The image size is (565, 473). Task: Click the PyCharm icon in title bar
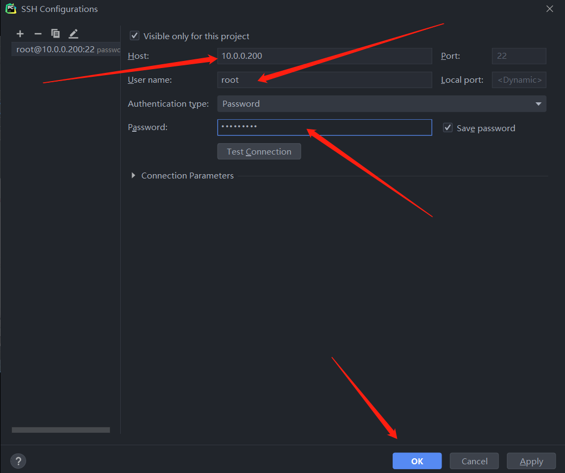(11, 9)
